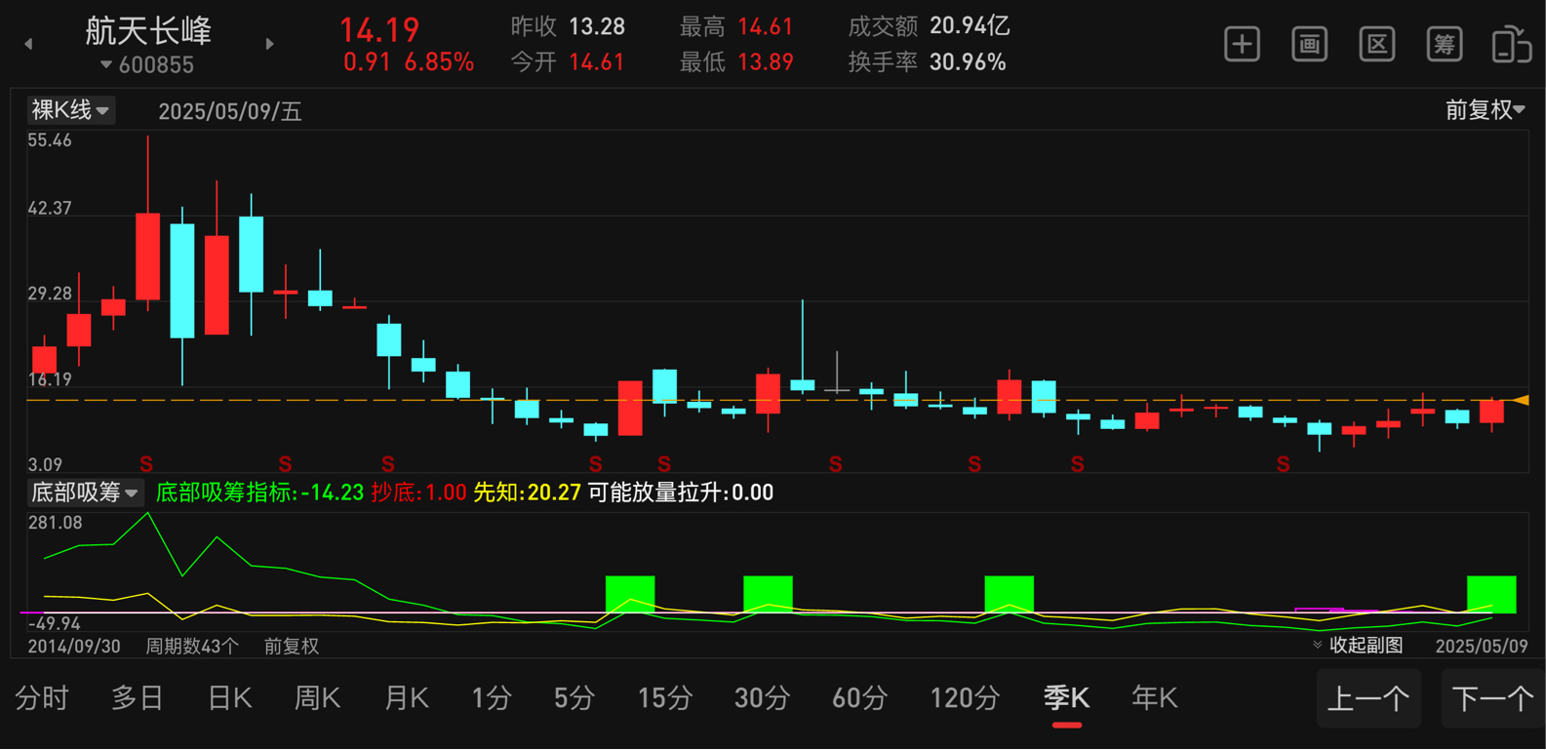Switch to 多日 tab
The width and height of the screenshot is (1546, 750).
(x=138, y=698)
